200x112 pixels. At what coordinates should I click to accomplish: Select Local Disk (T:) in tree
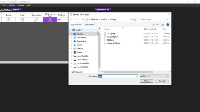coord(82,67)
